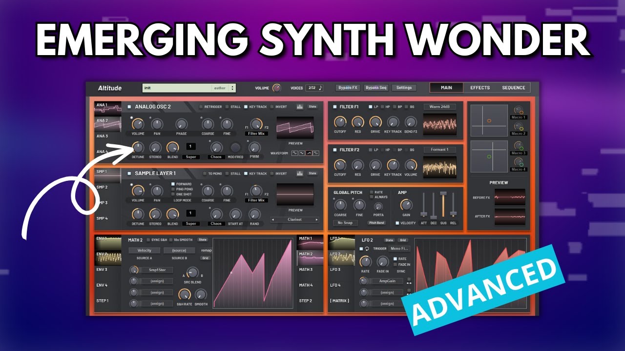Click previous sample arrow beside Clarinet

[x=273, y=220]
